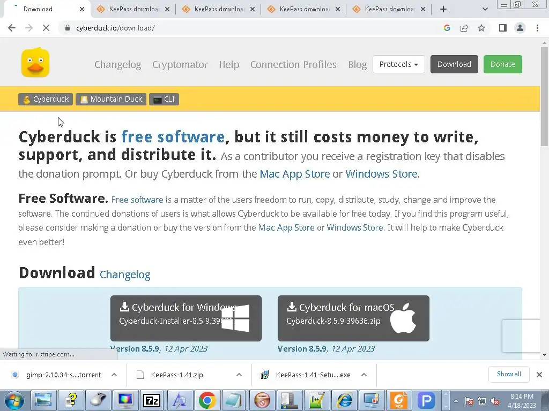Open the Changelog navigation item
This screenshot has height=411, width=549.
(x=117, y=64)
